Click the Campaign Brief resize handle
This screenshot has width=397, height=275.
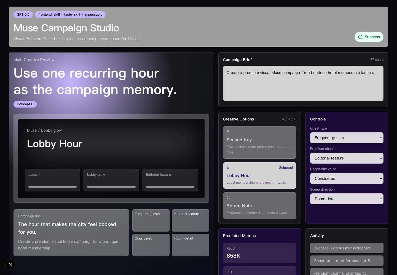[x=382, y=99]
